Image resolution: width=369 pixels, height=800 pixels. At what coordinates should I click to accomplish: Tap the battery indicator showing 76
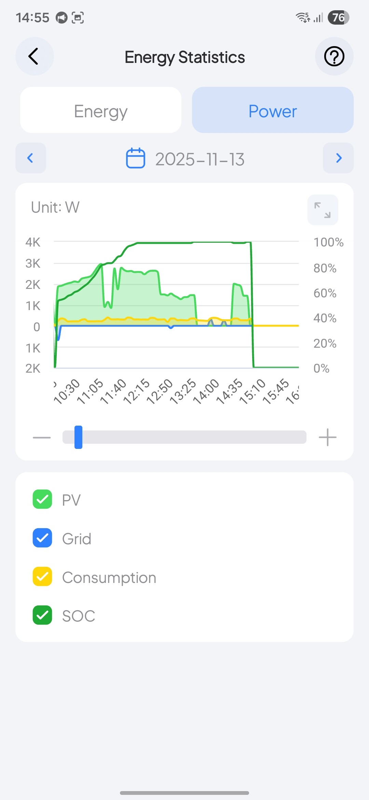point(338,17)
